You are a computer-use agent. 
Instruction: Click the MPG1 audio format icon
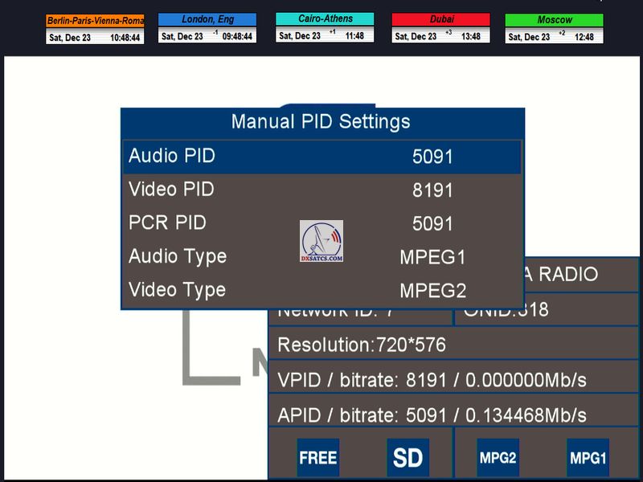point(588,458)
